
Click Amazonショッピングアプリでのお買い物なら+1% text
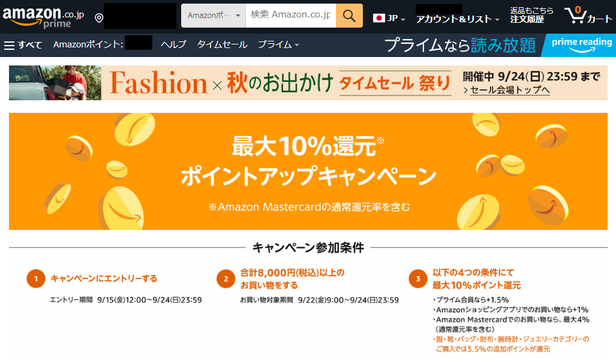510,310
